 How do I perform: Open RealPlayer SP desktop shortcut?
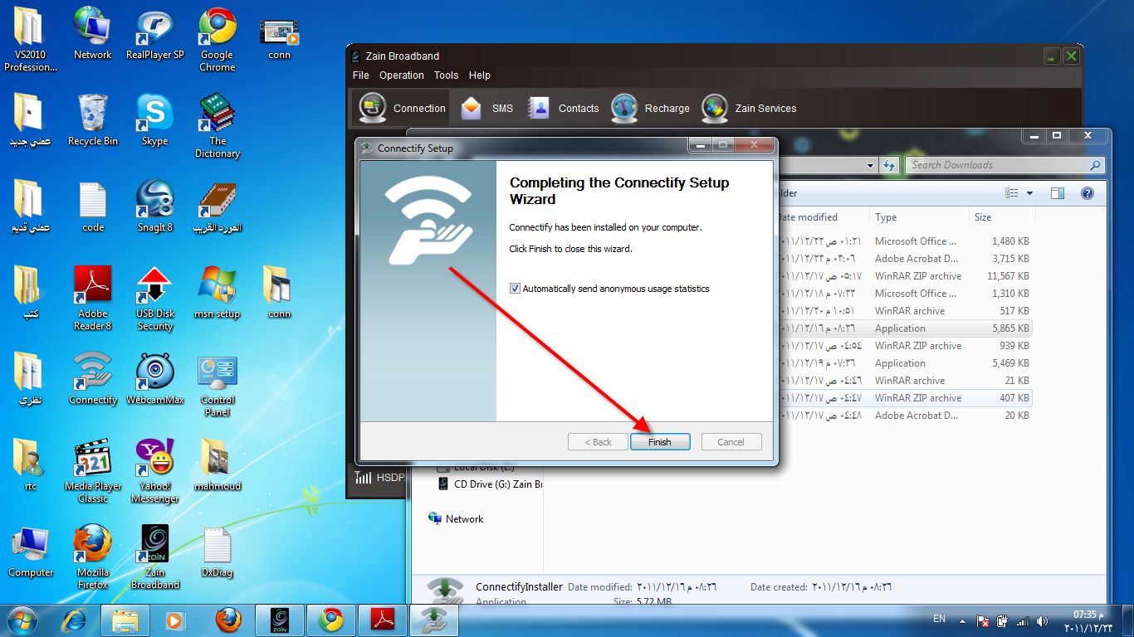(x=154, y=34)
